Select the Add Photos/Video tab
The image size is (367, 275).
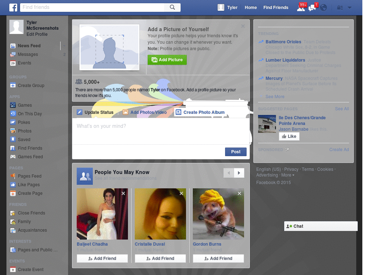click(x=145, y=112)
